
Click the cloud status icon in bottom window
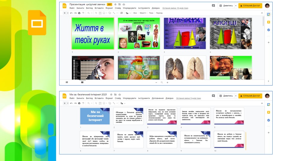point(120,95)
